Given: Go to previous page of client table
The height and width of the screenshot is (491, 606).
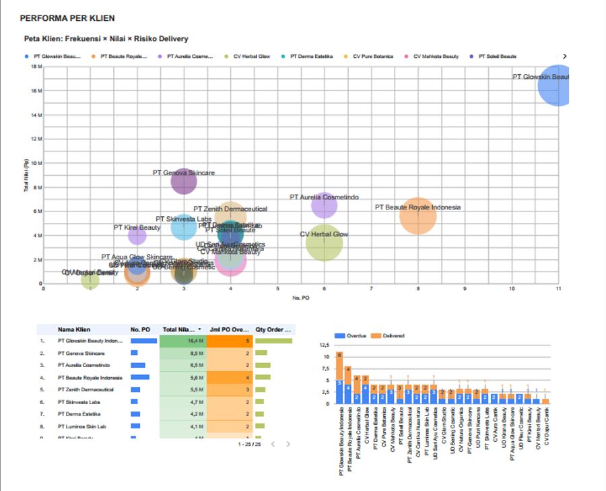Looking at the screenshot, I should tap(273, 444).
